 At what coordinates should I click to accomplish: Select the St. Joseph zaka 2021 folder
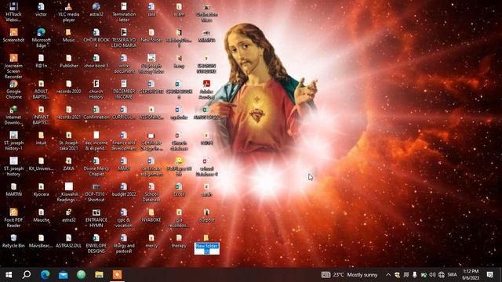(68, 141)
